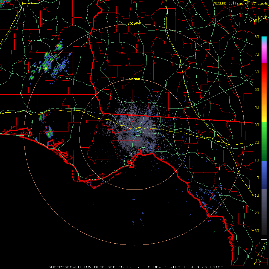Click the 0 dBZ scale value
Image resolution: width=269 pixels, height=269 pixels.
(x=258, y=178)
